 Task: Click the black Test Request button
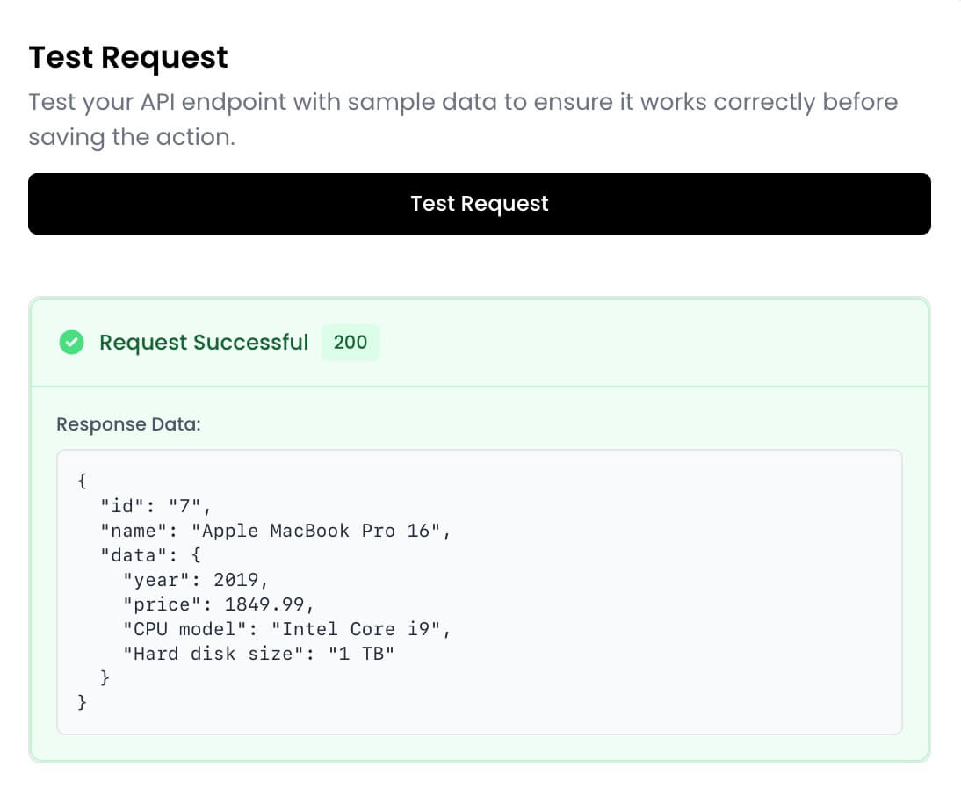pos(479,204)
